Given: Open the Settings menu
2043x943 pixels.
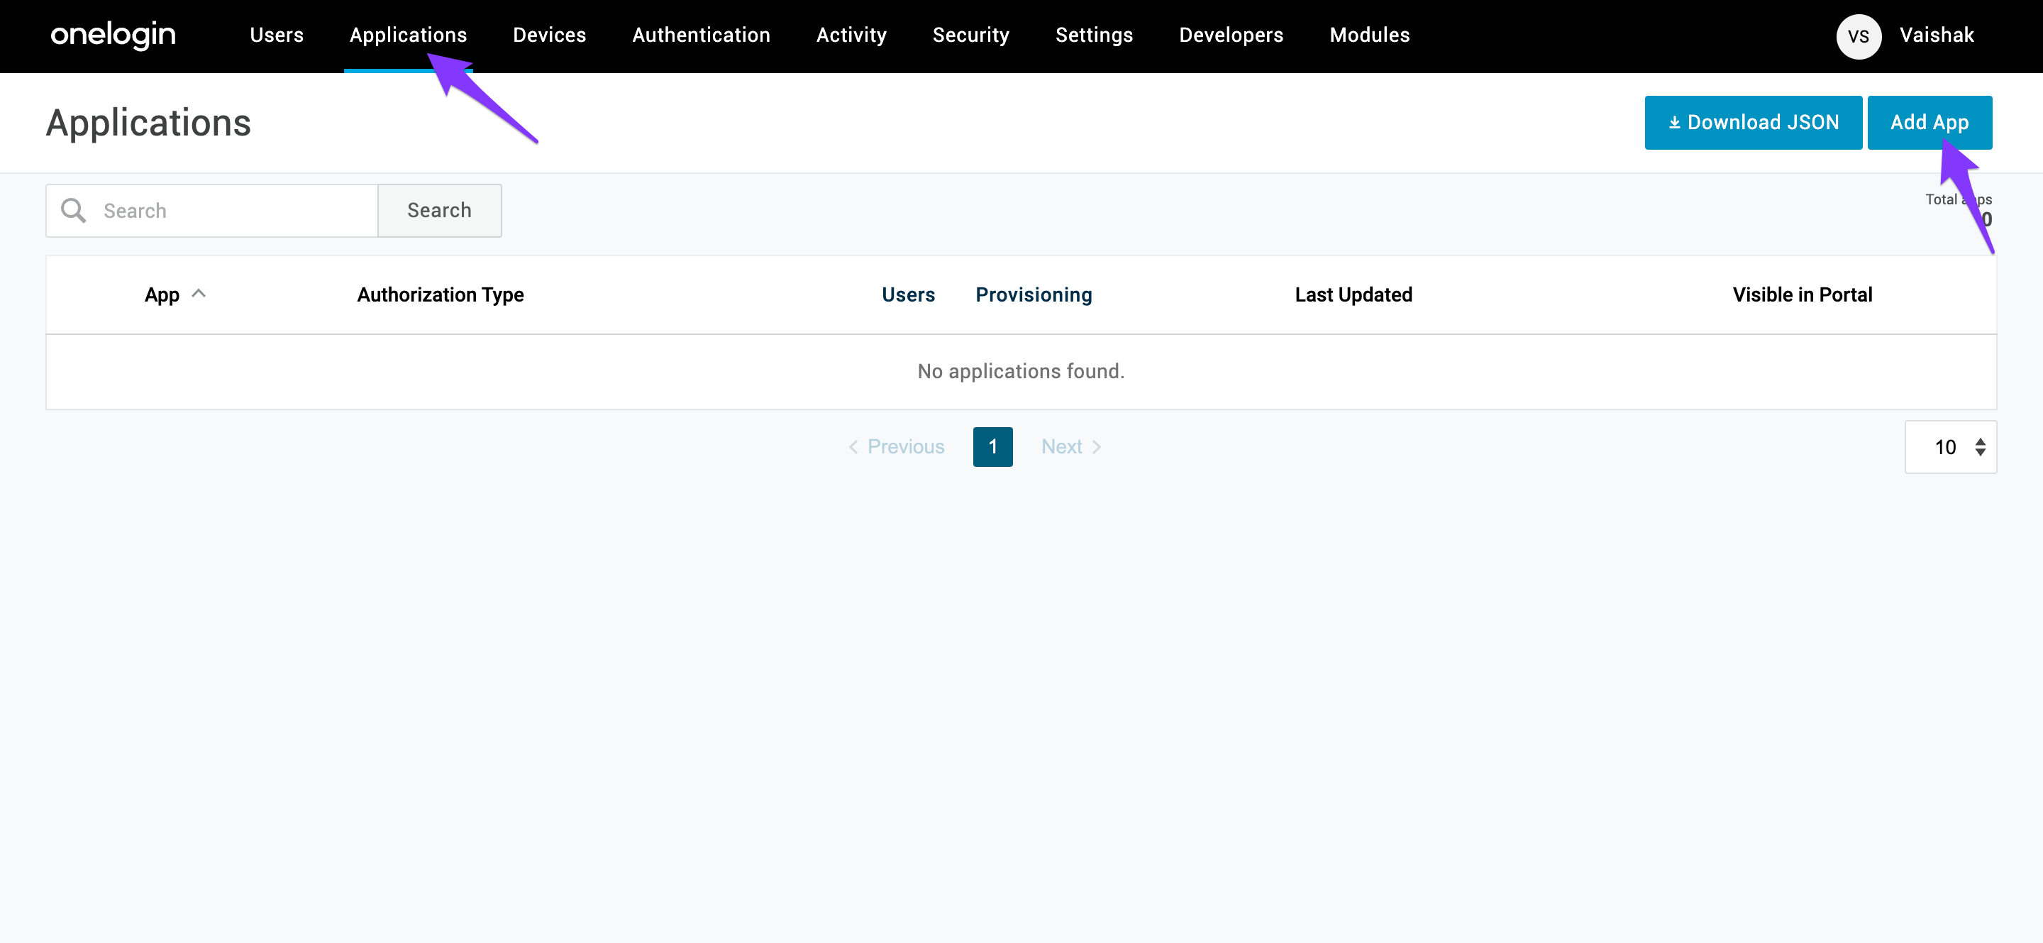Looking at the screenshot, I should click(1094, 35).
